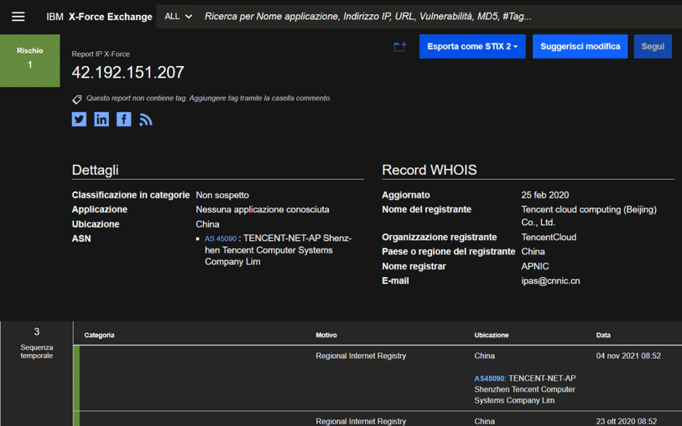Share report on Facebook
Viewport: 682px width, 426px height.
click(x=124, y=119)
